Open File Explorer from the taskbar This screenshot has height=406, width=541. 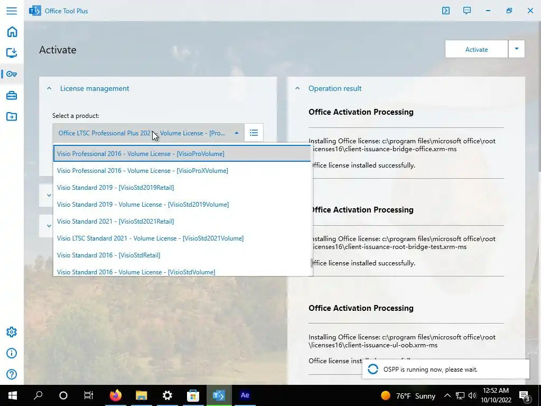pyautogui.click(x=142, y=395)
